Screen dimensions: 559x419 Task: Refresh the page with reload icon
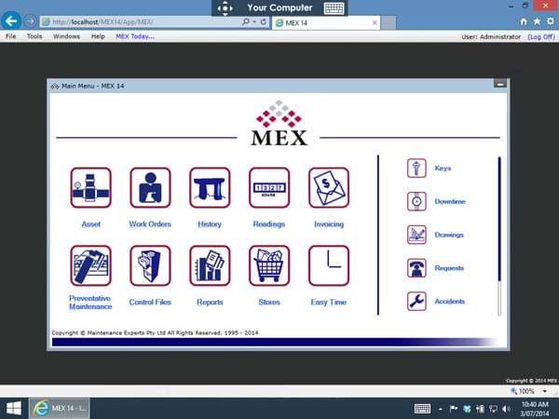coord(264,21)
